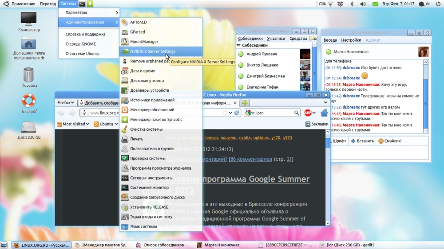
Task: Click the Установить RELEASE icon
Action: tap(125, 207)
